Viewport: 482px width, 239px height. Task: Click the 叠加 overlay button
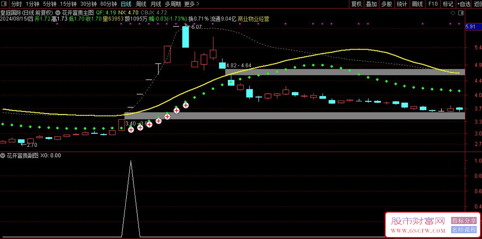pyautogui.click(x=371, y=4)
